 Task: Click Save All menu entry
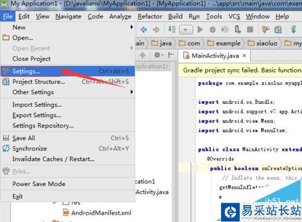(x=68, y=138)
